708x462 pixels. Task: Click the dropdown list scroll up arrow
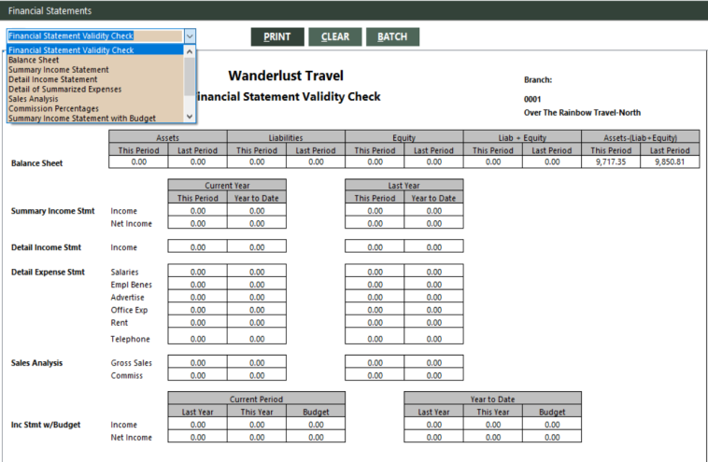[x=190, y=51]
